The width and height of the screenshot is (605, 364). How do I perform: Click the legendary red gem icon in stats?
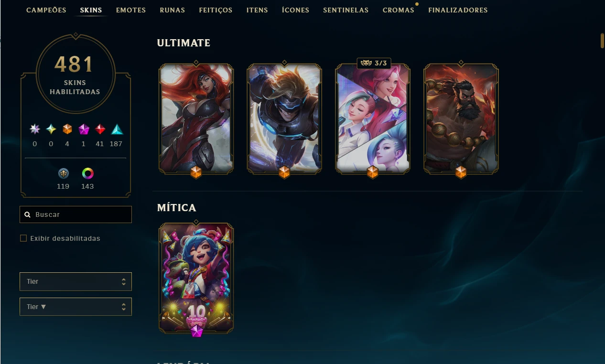100,129
